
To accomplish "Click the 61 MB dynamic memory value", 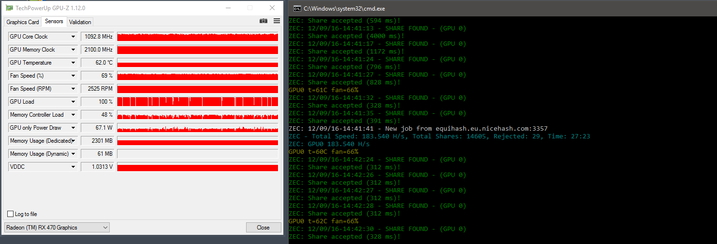I will tap(98, 154).
